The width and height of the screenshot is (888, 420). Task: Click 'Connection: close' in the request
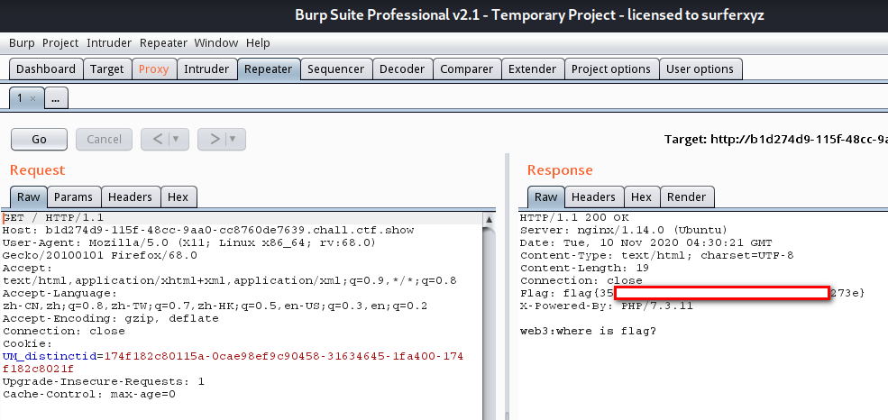coord(63,331)
